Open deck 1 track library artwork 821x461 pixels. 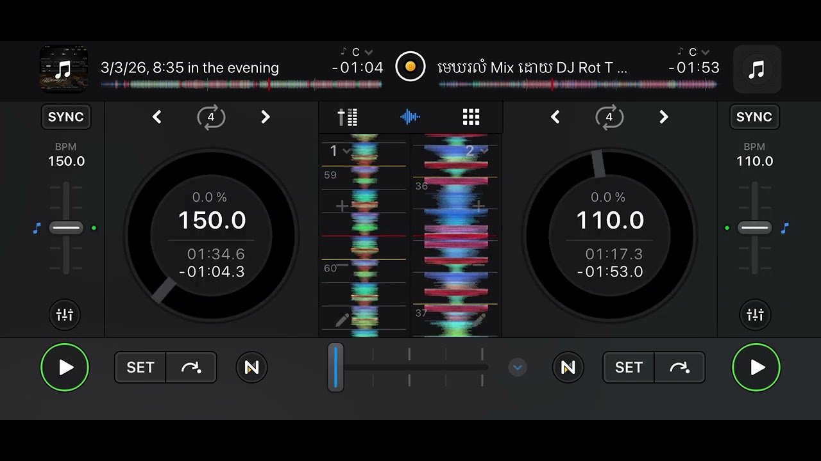pos(63,69)
